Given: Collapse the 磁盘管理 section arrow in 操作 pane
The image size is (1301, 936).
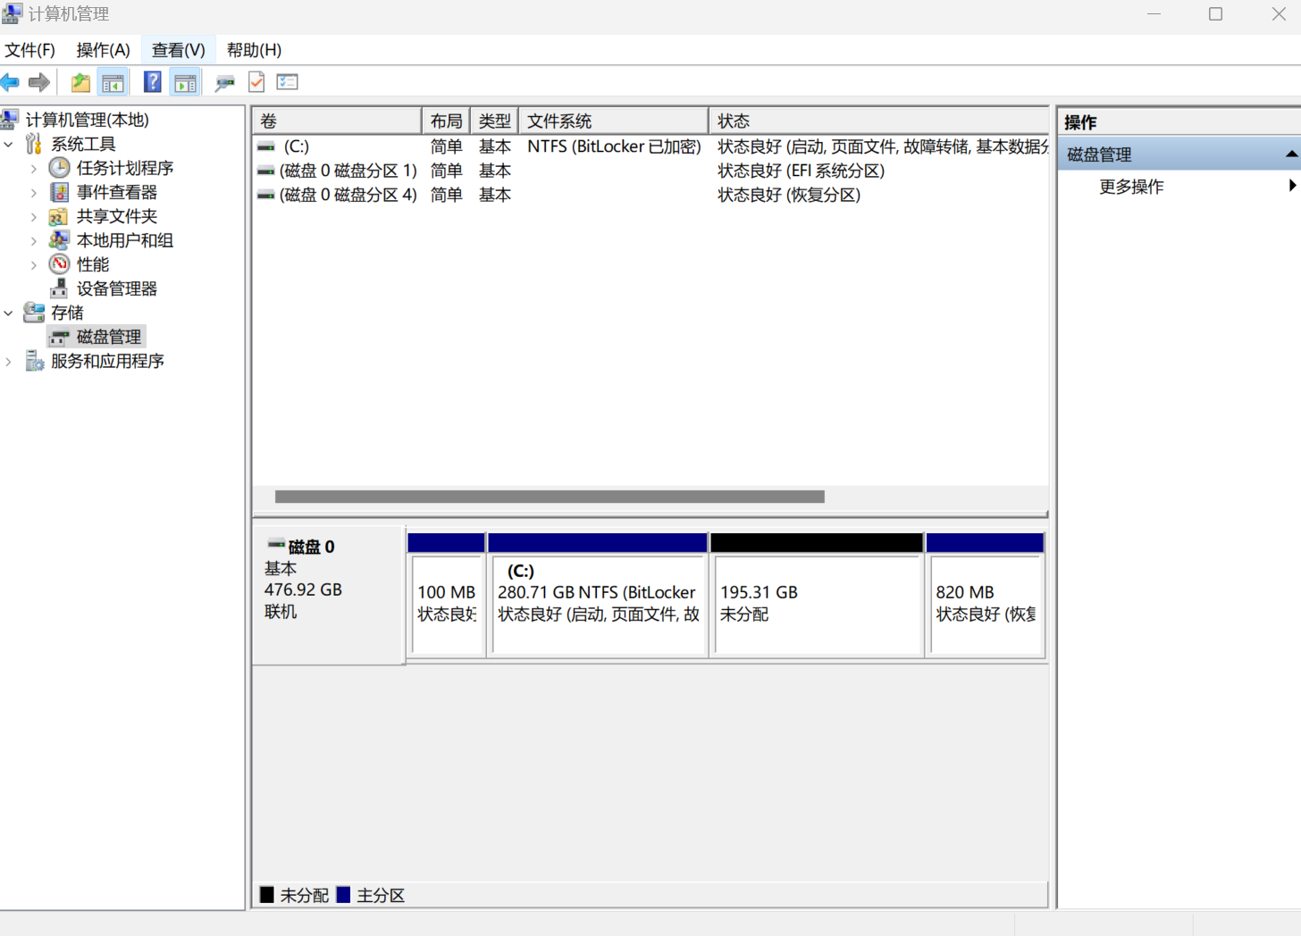Looking at the screenshot, I should (1291, 154).
